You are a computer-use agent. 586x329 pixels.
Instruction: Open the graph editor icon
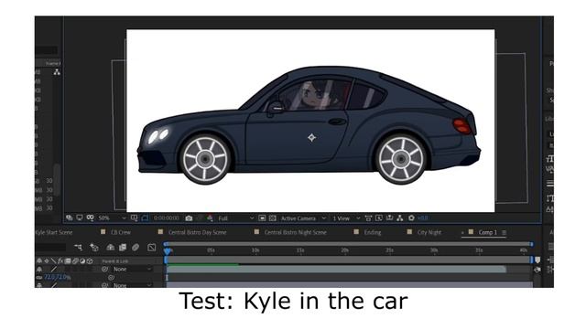[x=151, y=248]
